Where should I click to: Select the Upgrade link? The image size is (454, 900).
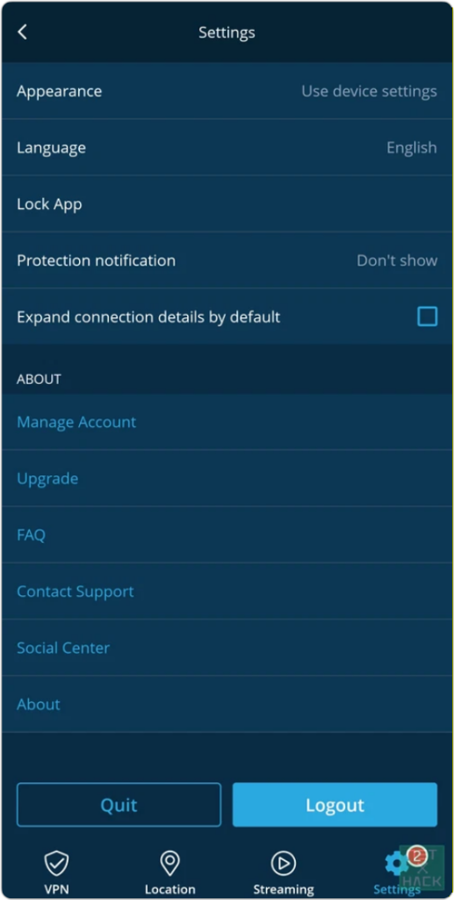47,479
